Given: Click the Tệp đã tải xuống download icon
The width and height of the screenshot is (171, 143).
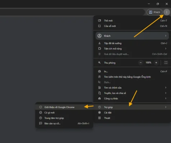Looking at the screenshot, I should (x=100, y=43).
